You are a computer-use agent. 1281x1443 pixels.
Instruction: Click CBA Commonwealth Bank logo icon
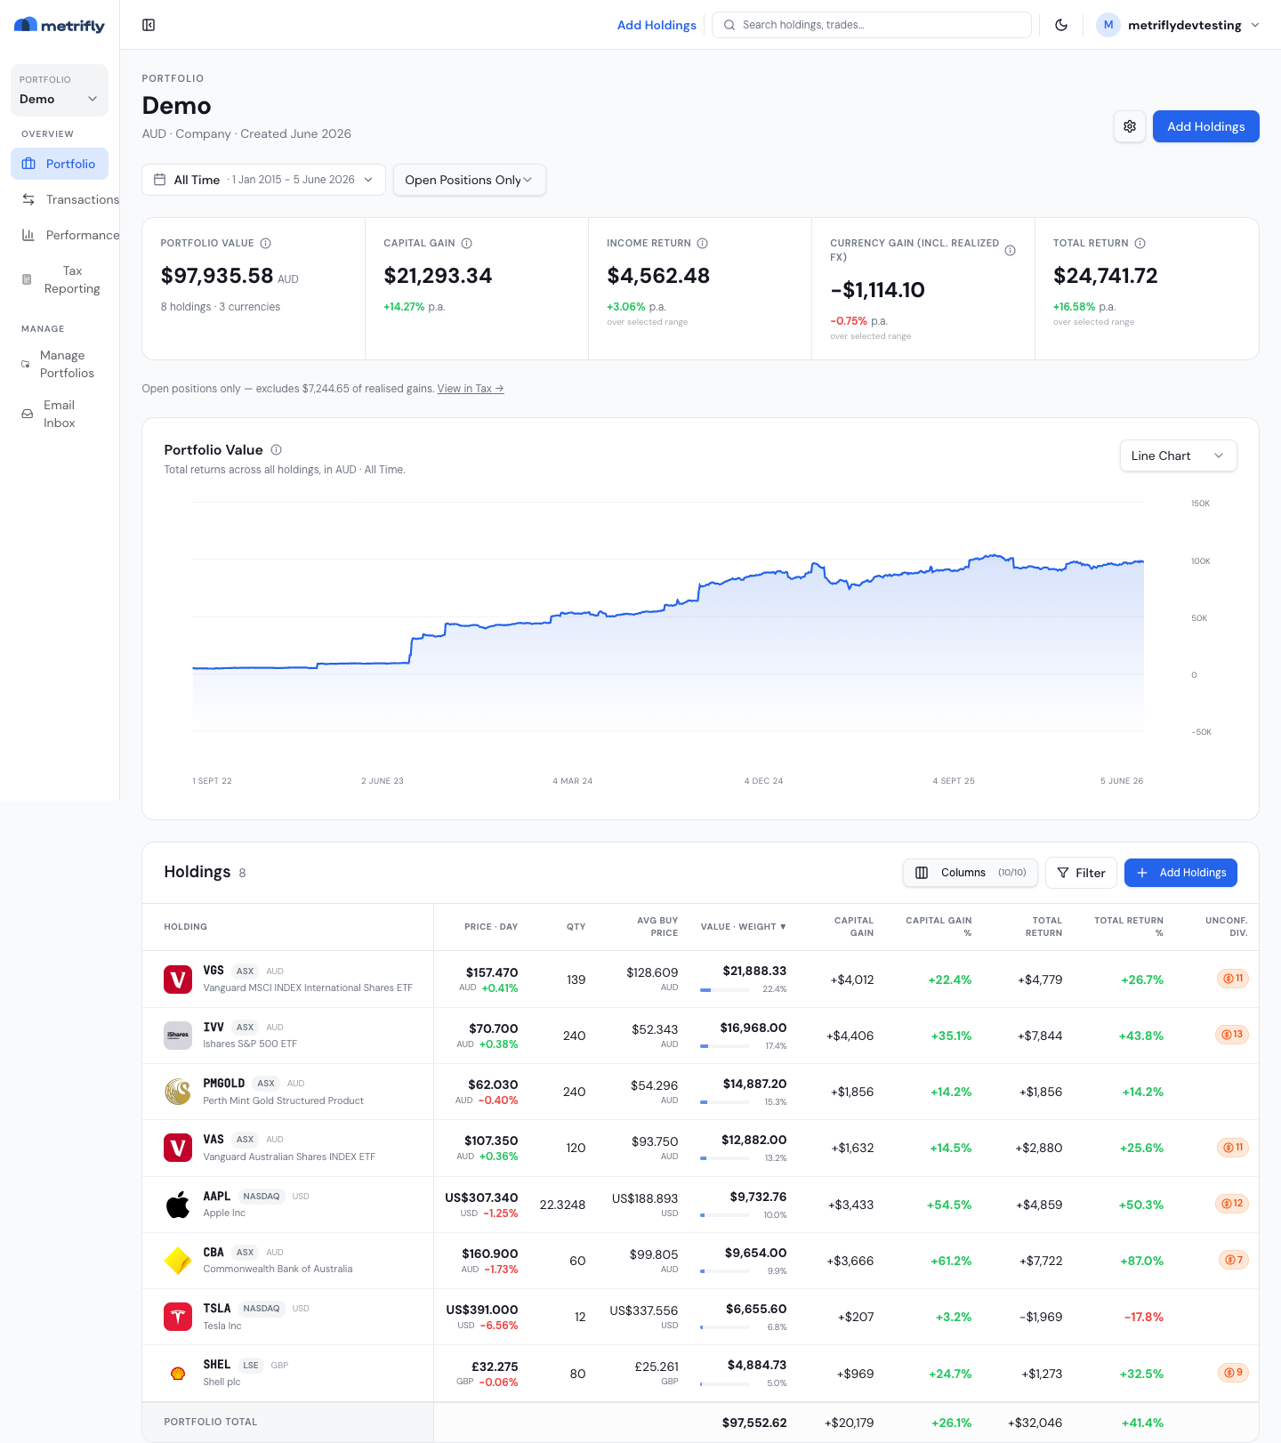click(x=178, y=1261)
